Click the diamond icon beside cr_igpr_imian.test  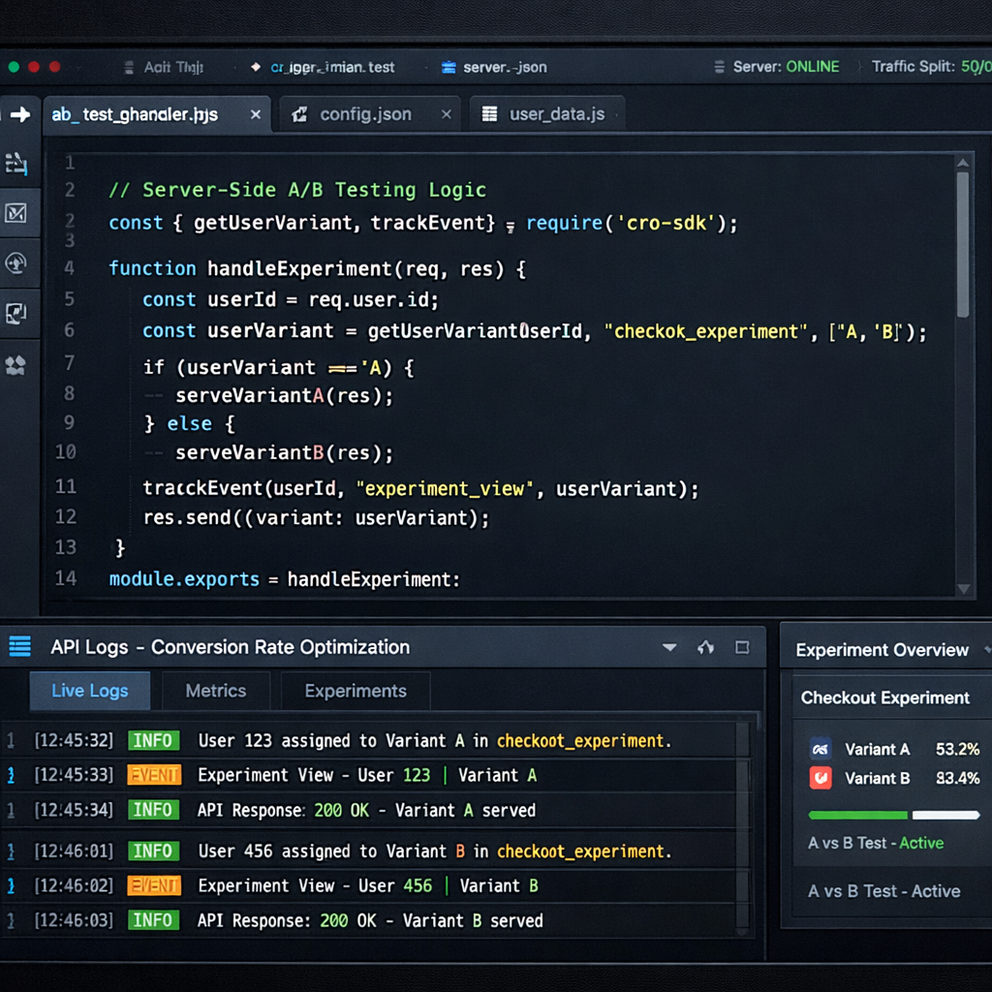[x=256, y=67]
